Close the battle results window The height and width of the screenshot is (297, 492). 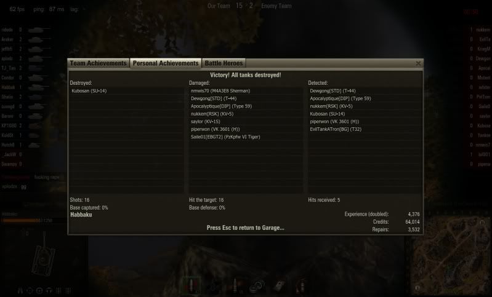418,63
